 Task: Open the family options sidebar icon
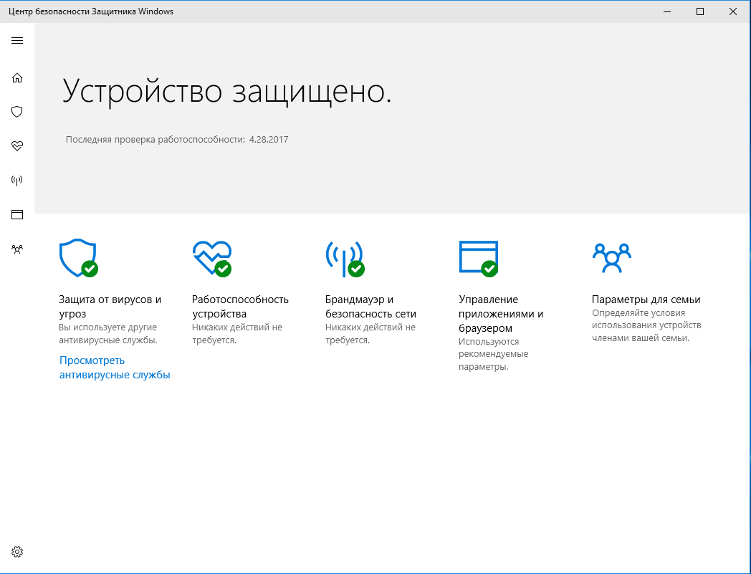tap(17, 249)
